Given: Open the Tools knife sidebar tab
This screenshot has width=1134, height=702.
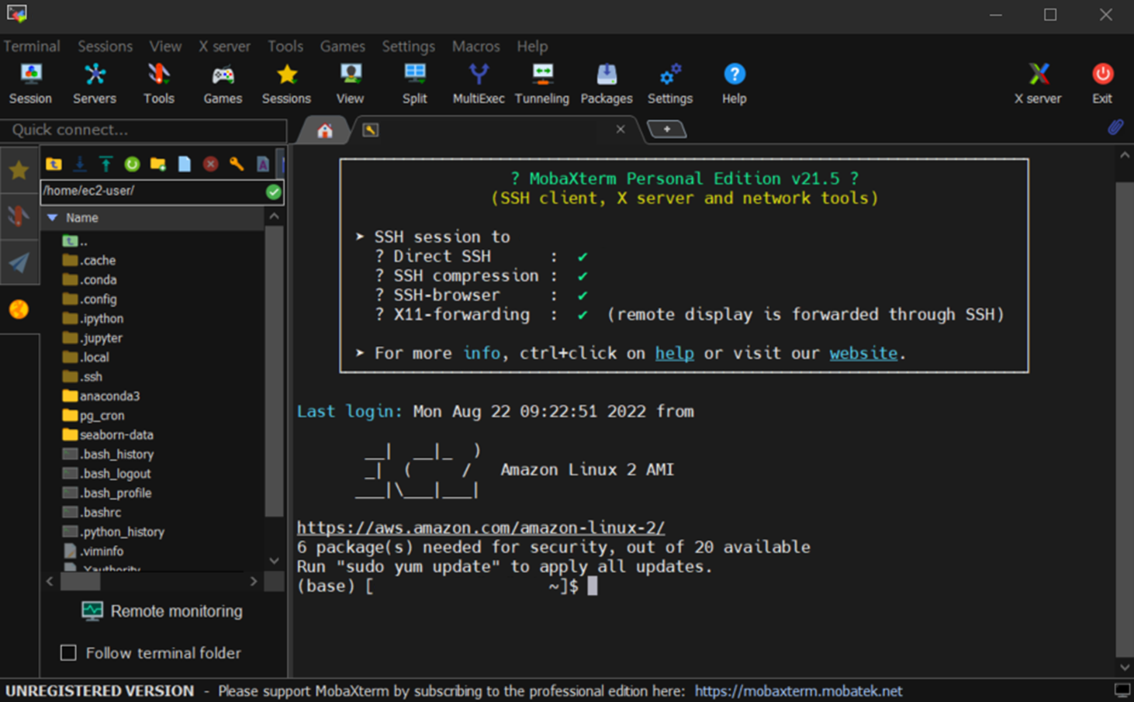Looking at the screenshot, I should coord(19,216).
